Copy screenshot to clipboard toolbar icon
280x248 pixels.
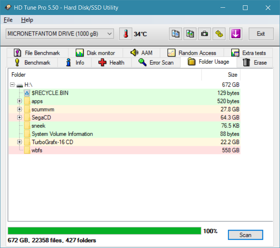pyautogui.click(x=190, y=34)
